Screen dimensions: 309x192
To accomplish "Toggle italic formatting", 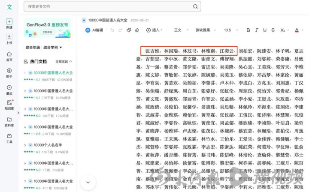I will (x=256, y=30).
